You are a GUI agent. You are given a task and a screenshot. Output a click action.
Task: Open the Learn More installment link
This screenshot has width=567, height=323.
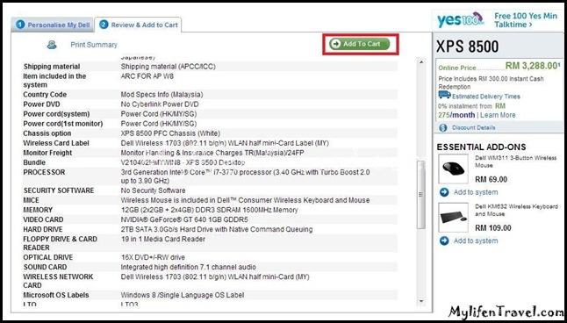[498, 115]
